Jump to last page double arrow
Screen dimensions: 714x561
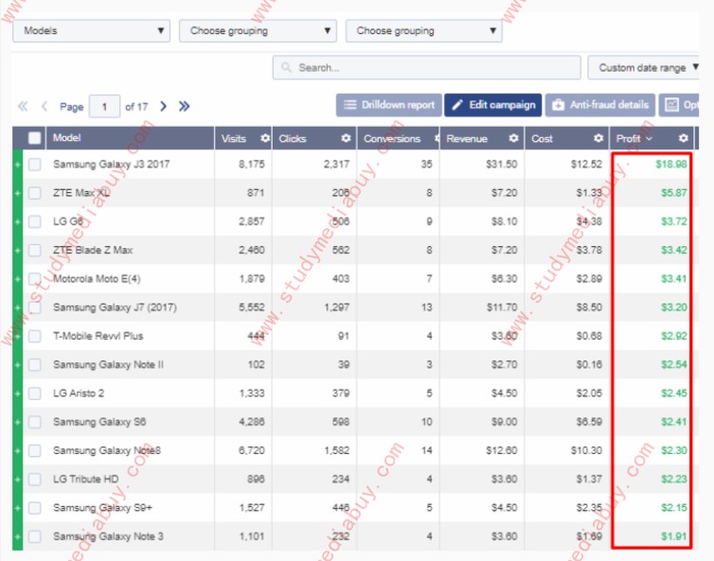coord(184,107)
